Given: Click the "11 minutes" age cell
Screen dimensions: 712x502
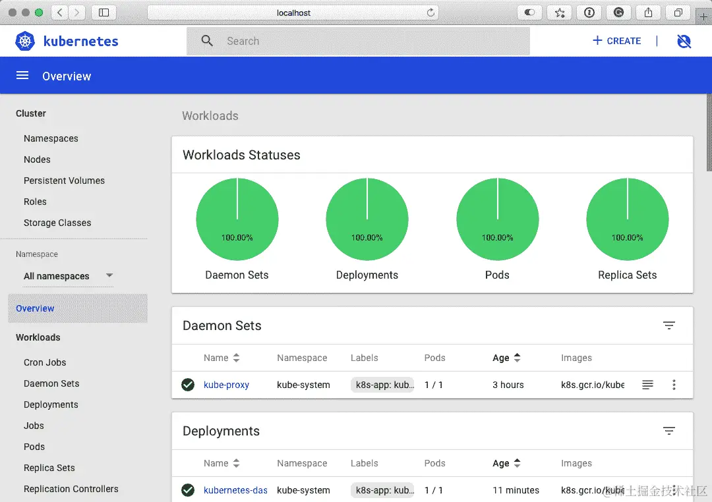Looking at the screenshot, I should [x=516, y=490].
